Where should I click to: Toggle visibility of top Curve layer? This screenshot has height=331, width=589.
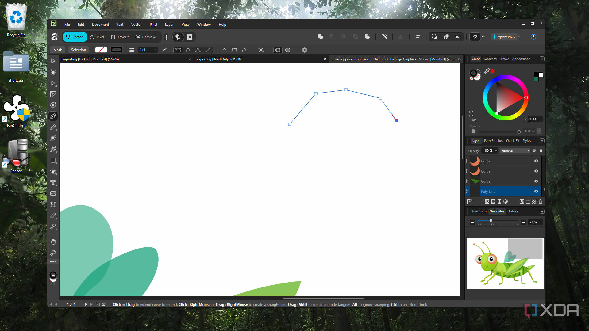(536, 161)
